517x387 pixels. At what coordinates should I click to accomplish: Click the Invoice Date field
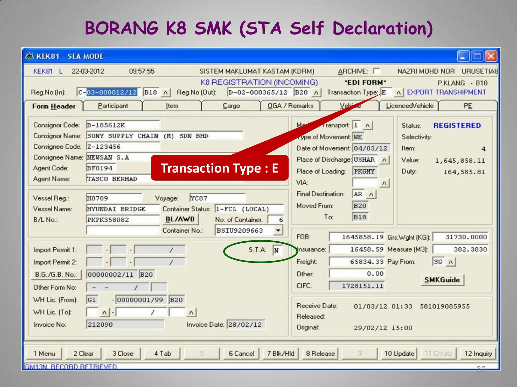[246, 325]
